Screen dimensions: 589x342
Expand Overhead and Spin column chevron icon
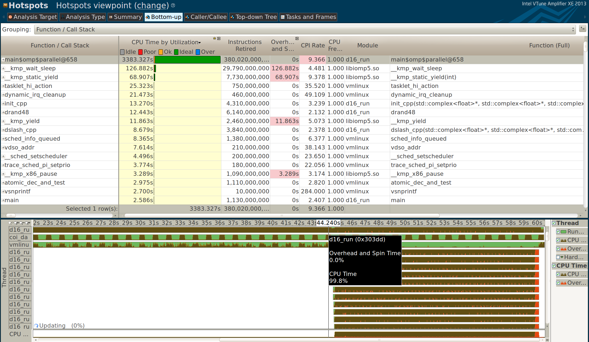click(x=297, y=38)
